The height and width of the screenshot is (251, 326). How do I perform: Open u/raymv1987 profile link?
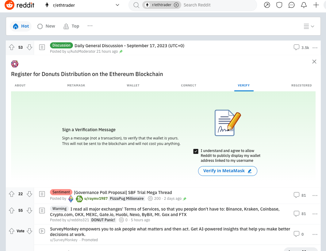(x=96, y=198)
